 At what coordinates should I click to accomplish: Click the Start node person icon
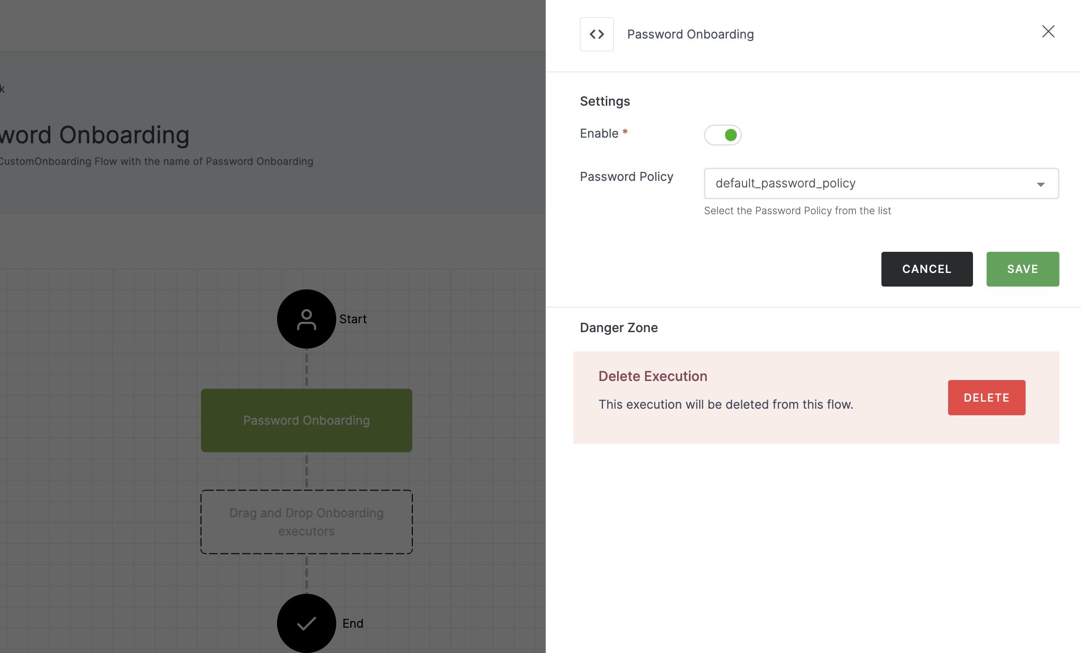(x=307, y=318)
